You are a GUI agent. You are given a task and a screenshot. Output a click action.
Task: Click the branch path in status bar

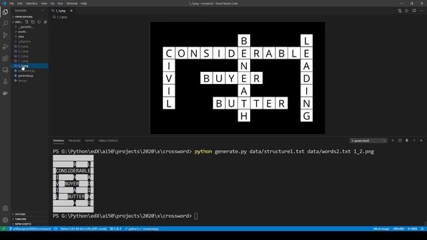pos(30,229)
